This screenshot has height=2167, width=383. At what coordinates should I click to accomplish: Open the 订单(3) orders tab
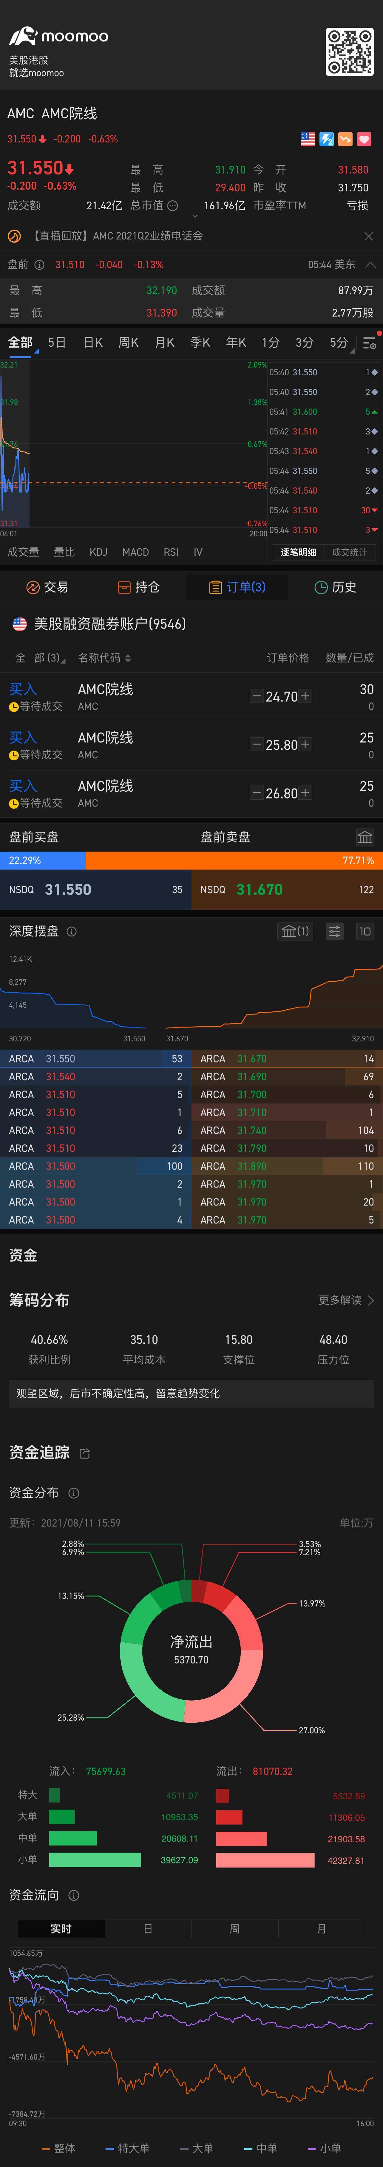(x=237, y=587)
